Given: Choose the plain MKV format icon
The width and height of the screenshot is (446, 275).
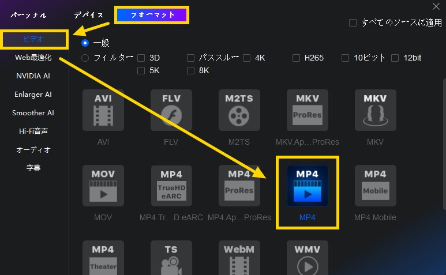Looking at the screenshot, I should (376, 110).
